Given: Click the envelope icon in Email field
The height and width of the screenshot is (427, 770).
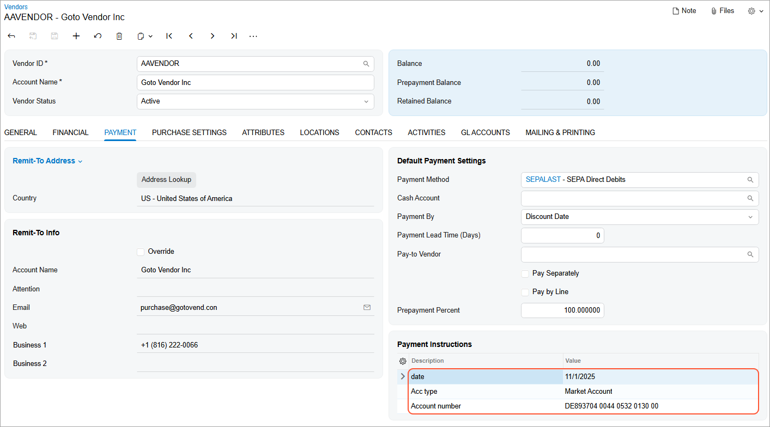Looking at the screenshot, I should pos(367,308).
